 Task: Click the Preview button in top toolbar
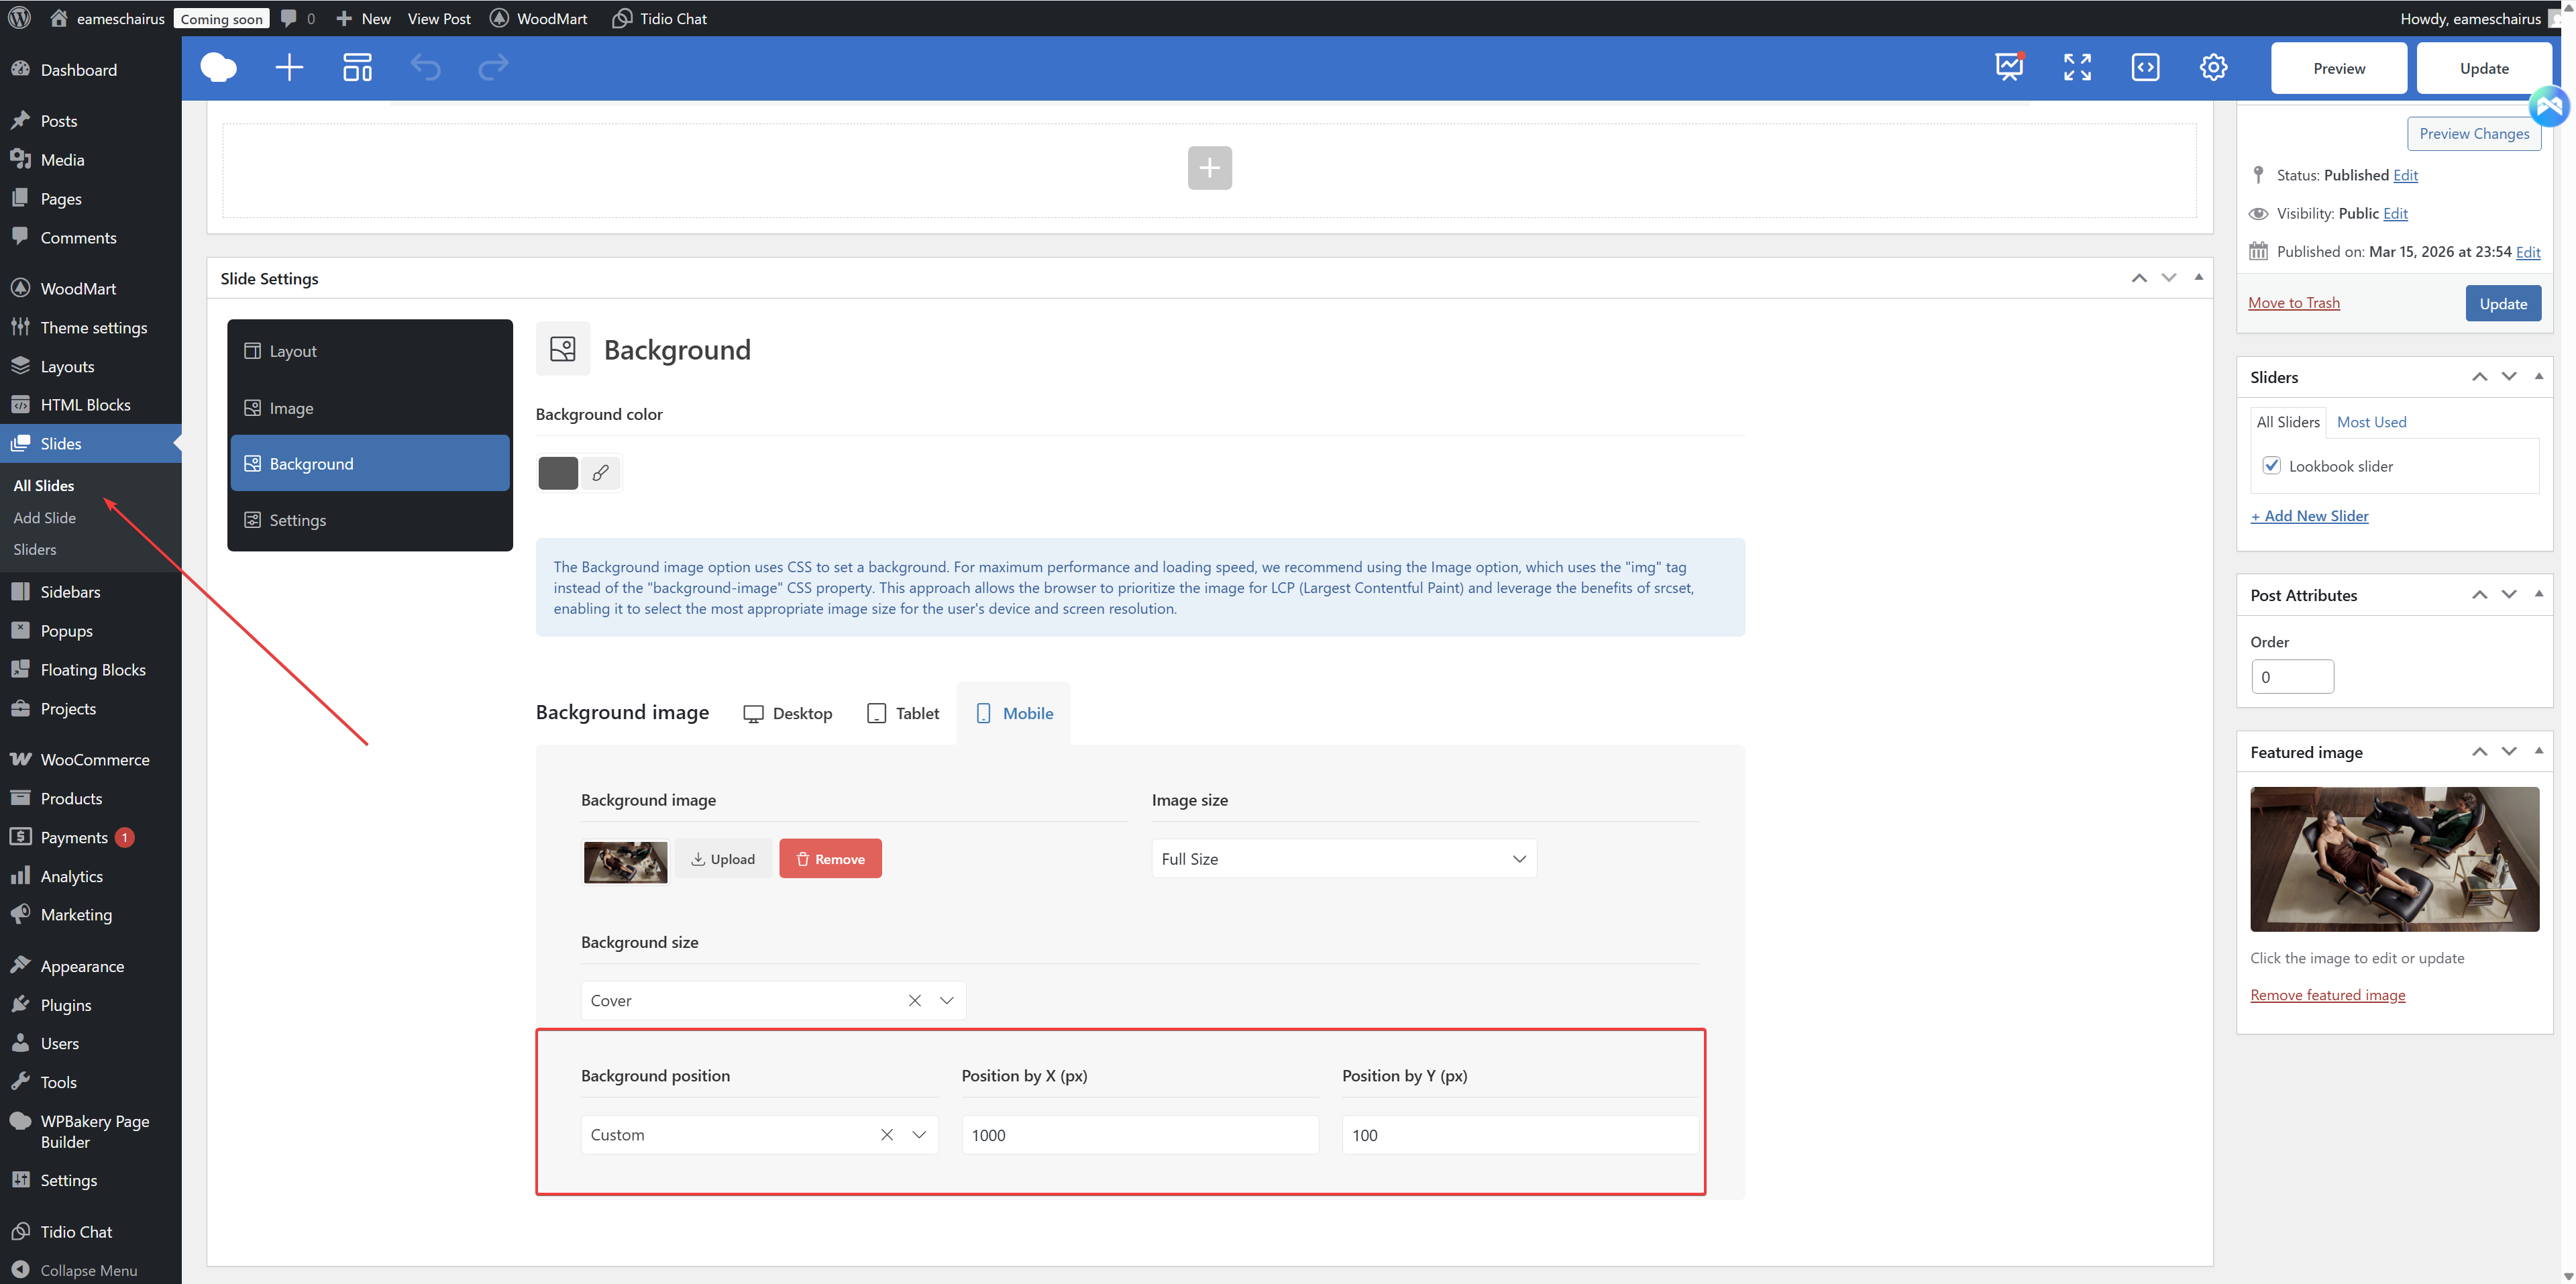tap(2338, 68)
